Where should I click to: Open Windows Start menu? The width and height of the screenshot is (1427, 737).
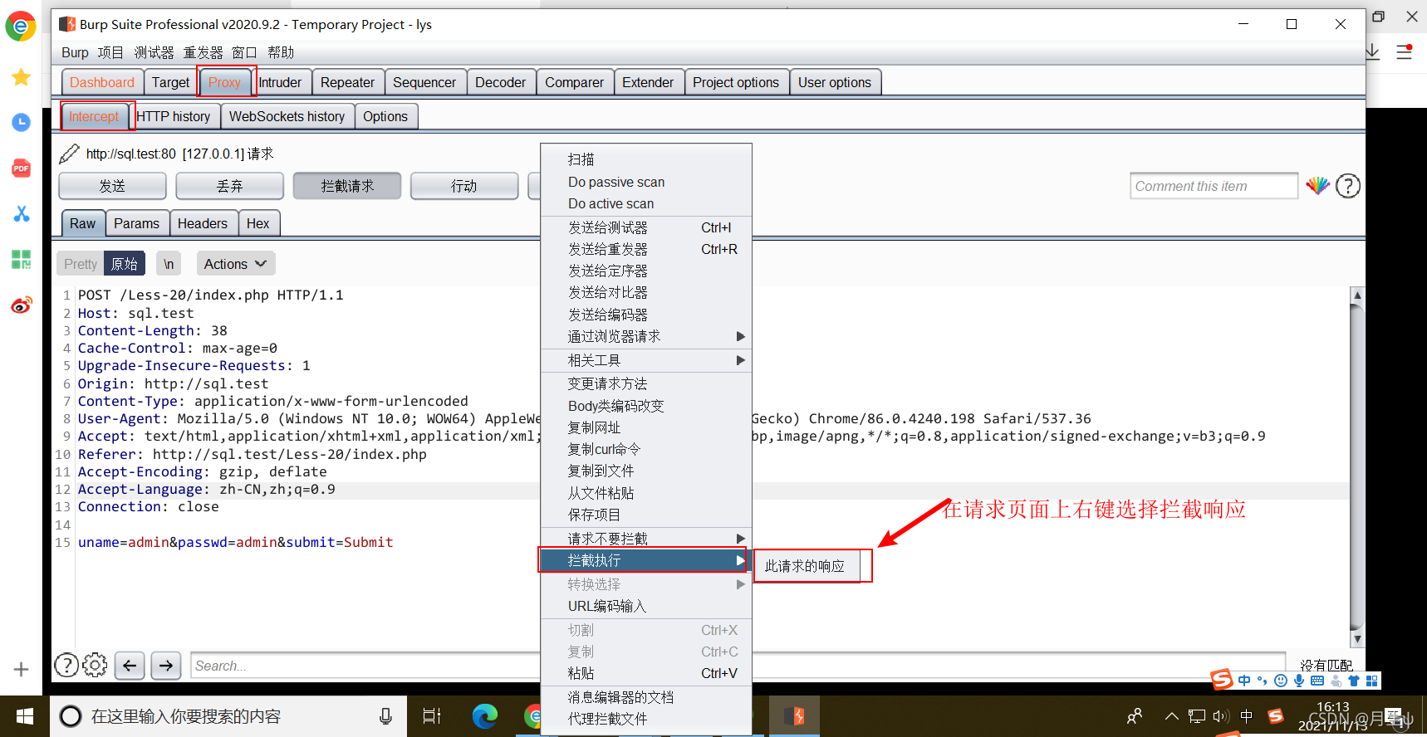pyautogui.click(x=25, y=716)
